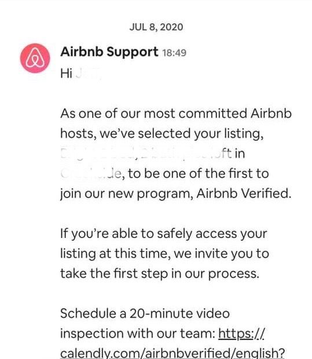Click the blurred location text ending in 'de,'

click(x=93, y=174)
